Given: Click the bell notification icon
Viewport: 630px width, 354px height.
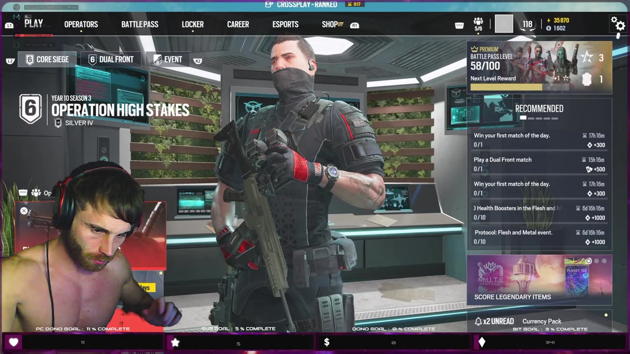Looking at the screenshot, I should pos(478,321).
